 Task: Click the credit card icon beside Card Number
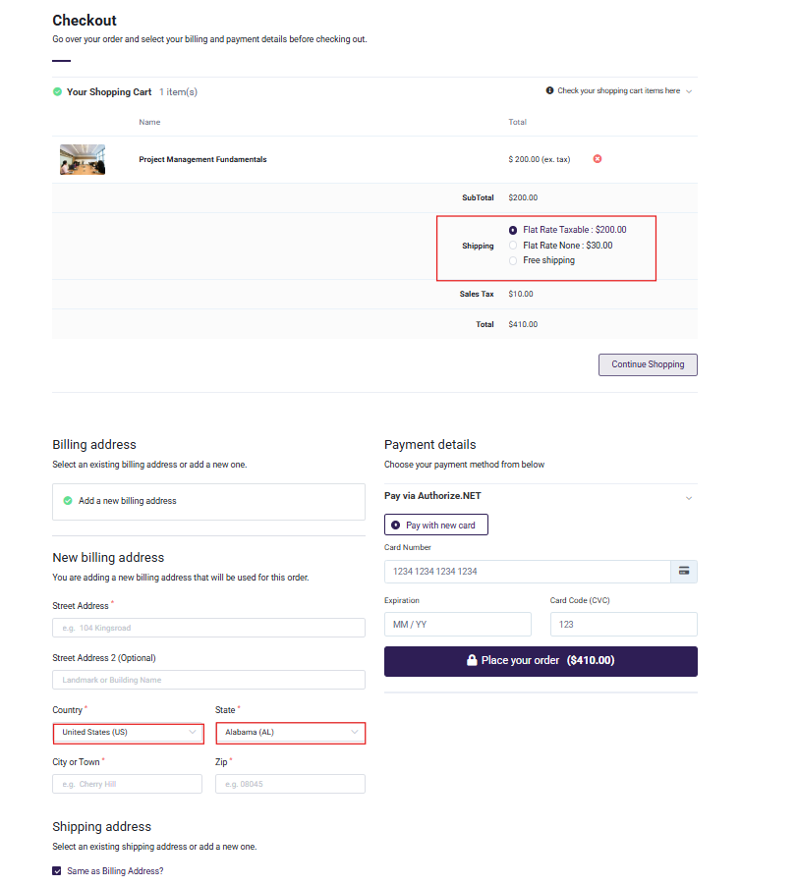click(684, 572)
